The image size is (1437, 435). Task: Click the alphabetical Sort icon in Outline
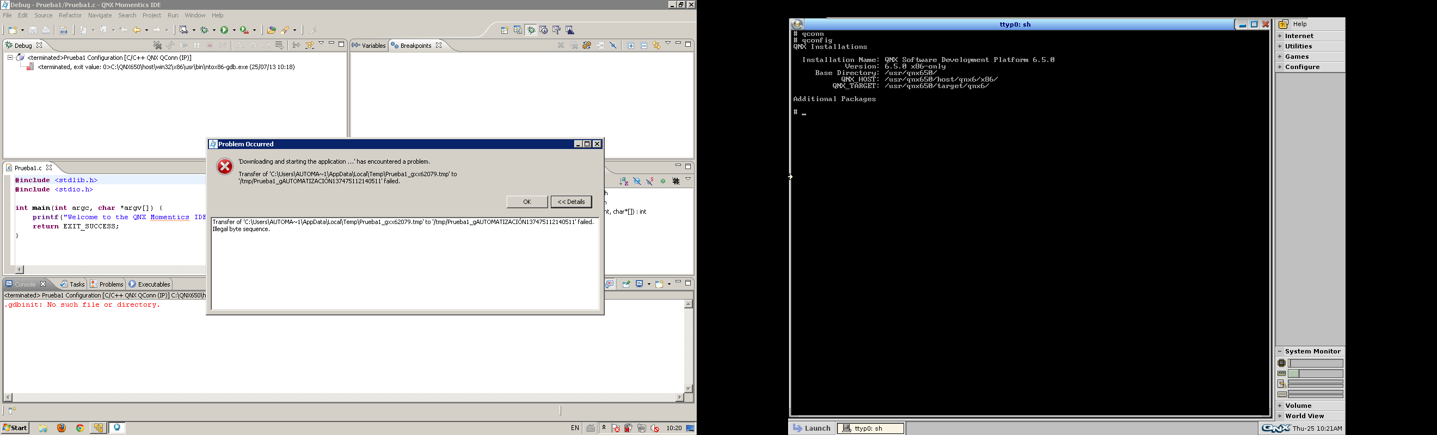coord(624,182)
